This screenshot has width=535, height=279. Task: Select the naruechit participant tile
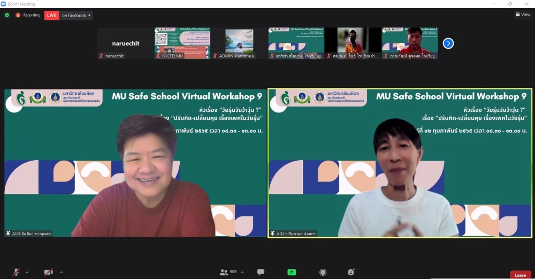pos(125,43)
